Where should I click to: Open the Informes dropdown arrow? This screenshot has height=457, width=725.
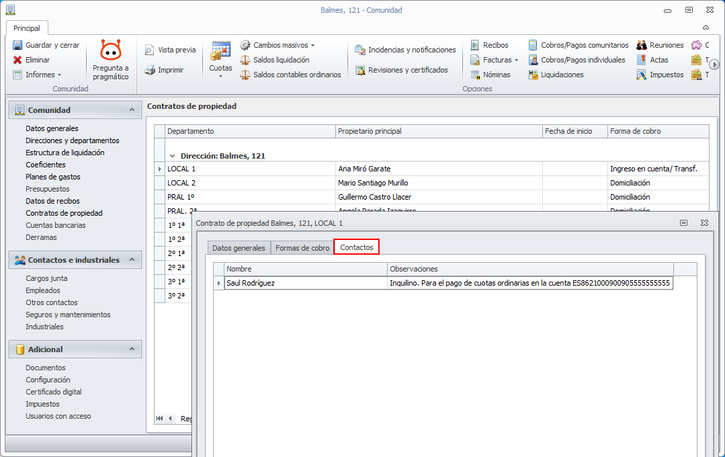(59, 75)
